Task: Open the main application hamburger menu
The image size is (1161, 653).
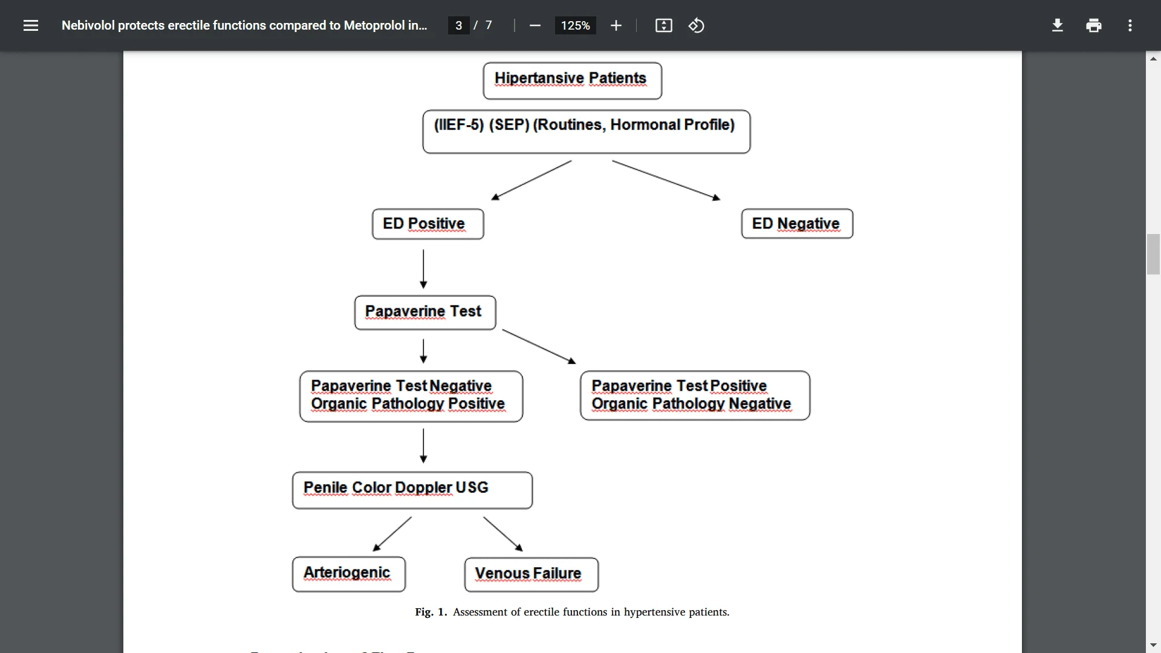Action: pyautogui.click(x=30, y=25)
